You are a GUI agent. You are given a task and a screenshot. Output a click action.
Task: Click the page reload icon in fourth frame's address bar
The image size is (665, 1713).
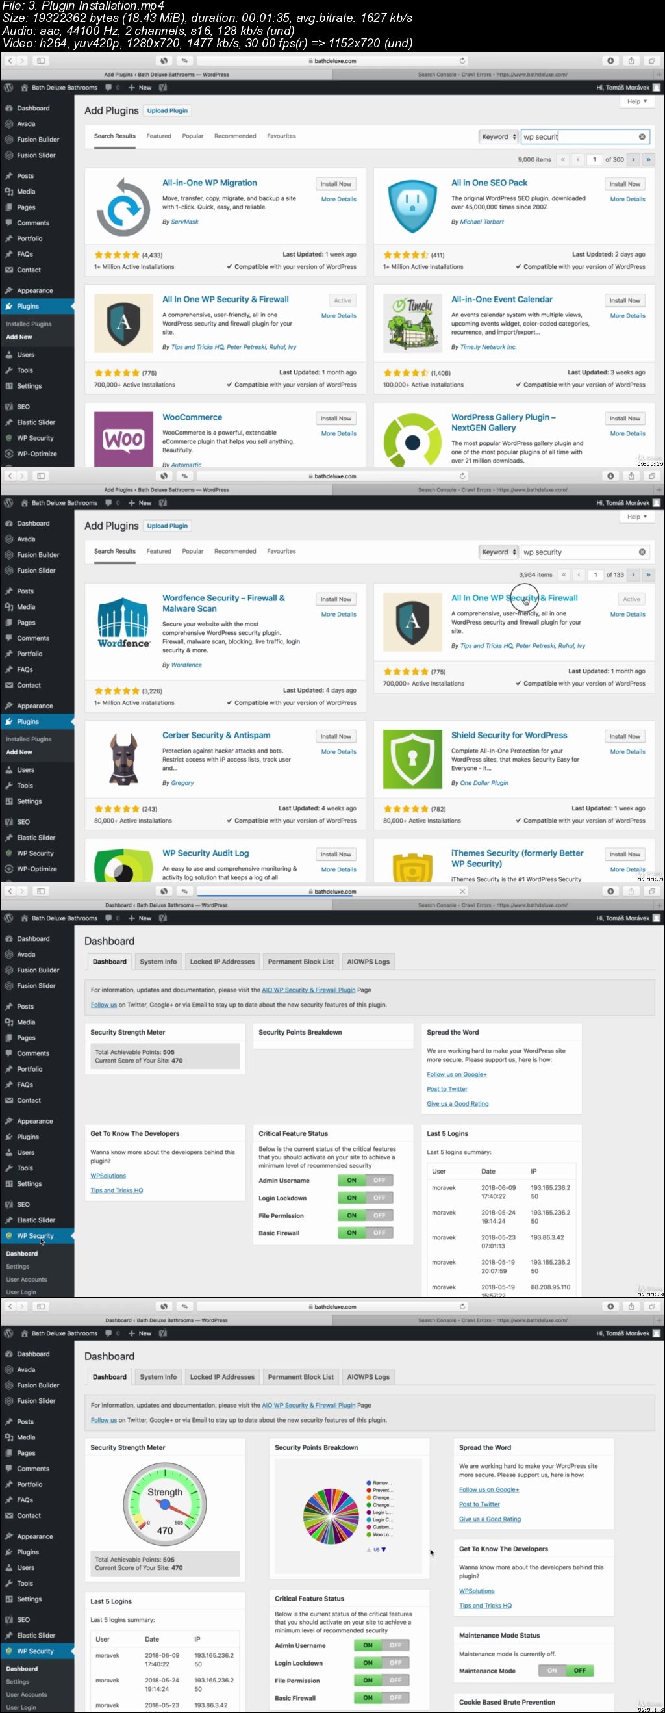point(462,1307)
